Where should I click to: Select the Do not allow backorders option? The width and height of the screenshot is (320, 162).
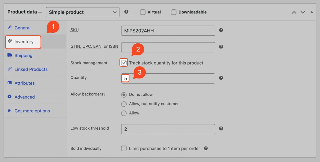coord(124,95)
